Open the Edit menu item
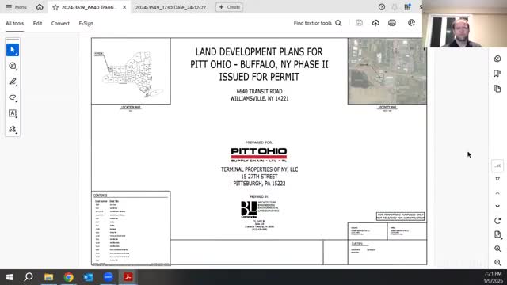The height and width of the screenshot is (285, 507). pos(37,23)
